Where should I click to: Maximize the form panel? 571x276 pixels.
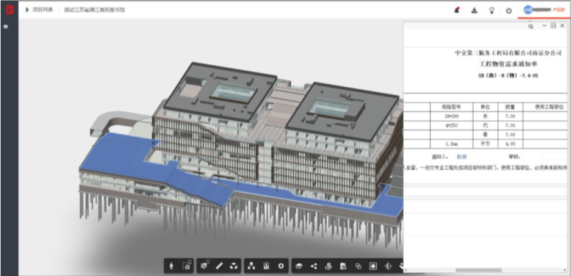553,26
